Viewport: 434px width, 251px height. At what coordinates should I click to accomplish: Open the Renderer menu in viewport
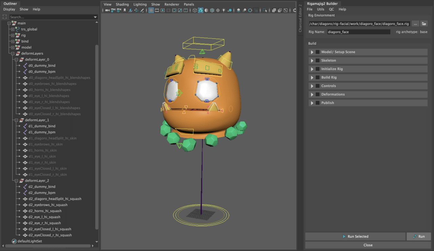point(172,4)
